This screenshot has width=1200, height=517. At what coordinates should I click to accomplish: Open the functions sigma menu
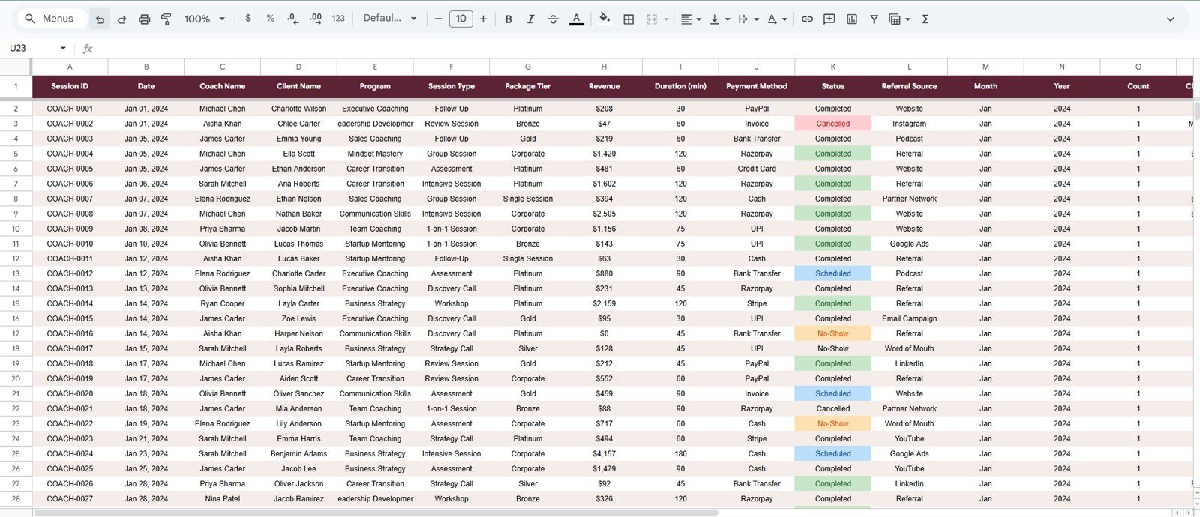[925, 19]
